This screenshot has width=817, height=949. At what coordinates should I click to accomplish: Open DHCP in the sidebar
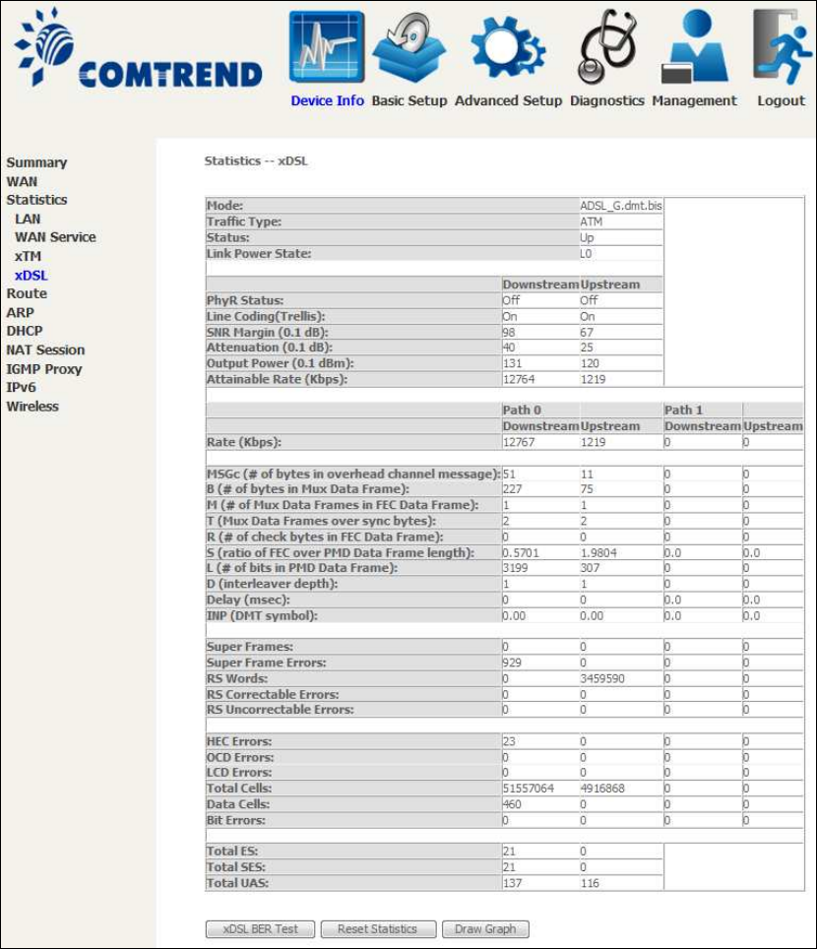pyautogui.click(x=25, y=331)
